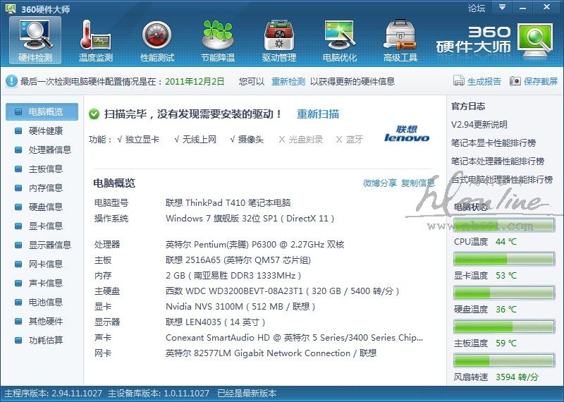
Task: Open the 高级工具 advanced tools
Action: point(400,40)
